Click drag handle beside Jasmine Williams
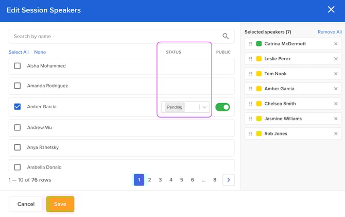 [x=251, y=119]
